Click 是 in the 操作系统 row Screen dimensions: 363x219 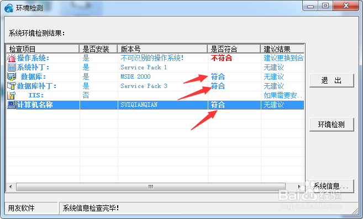(x=86, y=58)
